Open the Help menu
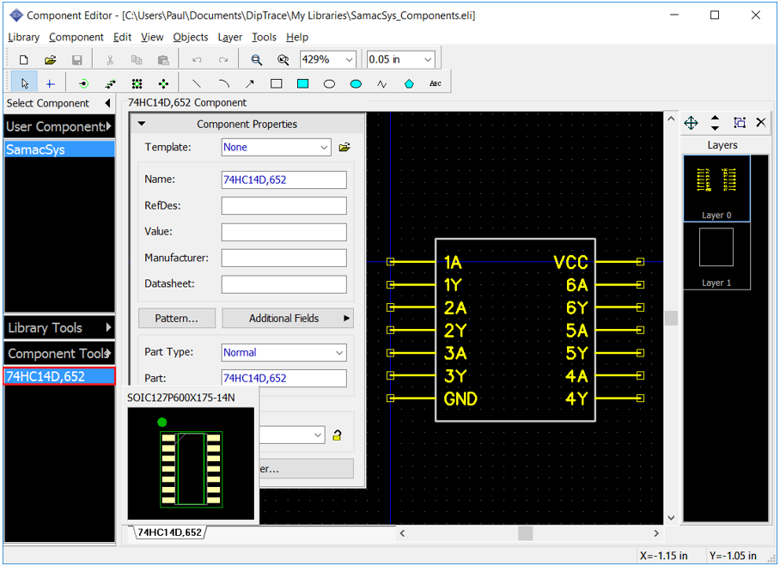Image resolution: width=780 pixels, height=566 pixels. 297,37
